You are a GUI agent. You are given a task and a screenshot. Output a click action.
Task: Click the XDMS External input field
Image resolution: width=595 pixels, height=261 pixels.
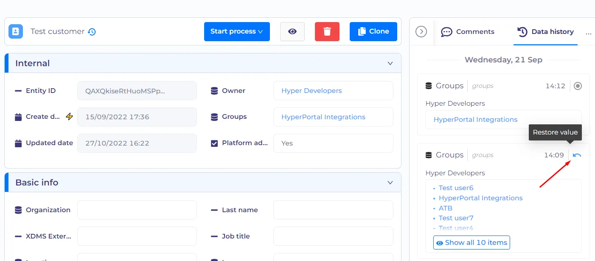pos(137,236)
